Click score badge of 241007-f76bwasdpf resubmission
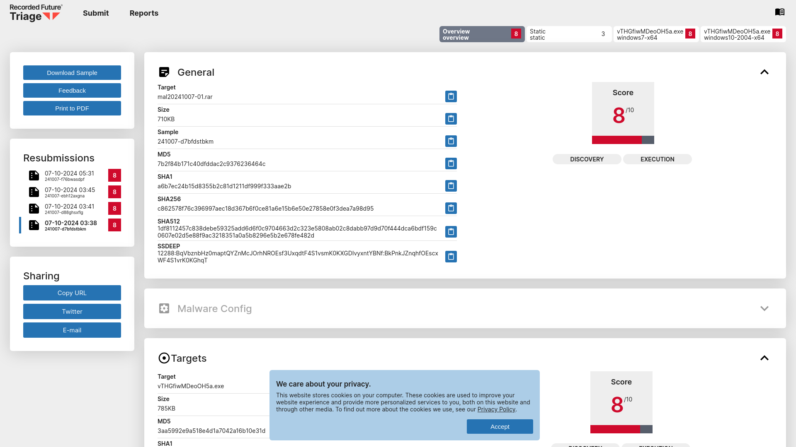This screenshot has height=447, width=796. pos(114,175)
